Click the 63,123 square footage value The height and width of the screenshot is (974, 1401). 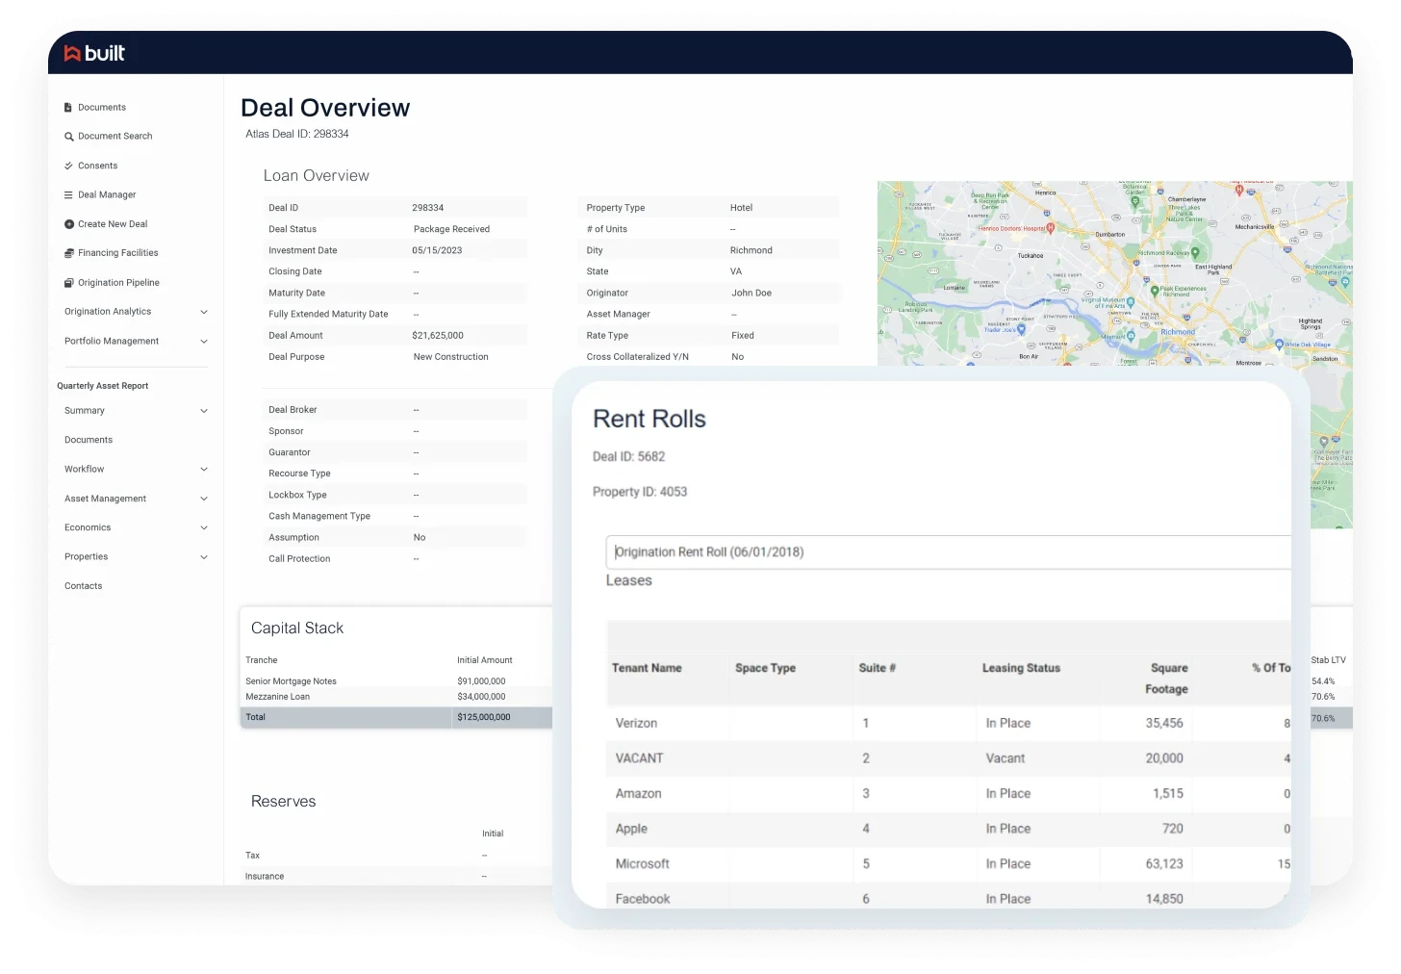1164,864
